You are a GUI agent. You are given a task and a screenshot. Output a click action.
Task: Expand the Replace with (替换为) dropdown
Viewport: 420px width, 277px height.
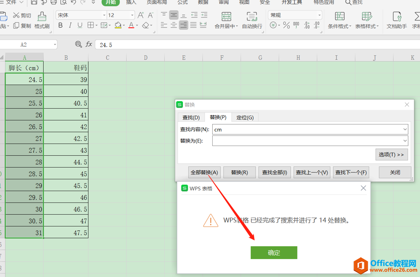pos(405,141)
